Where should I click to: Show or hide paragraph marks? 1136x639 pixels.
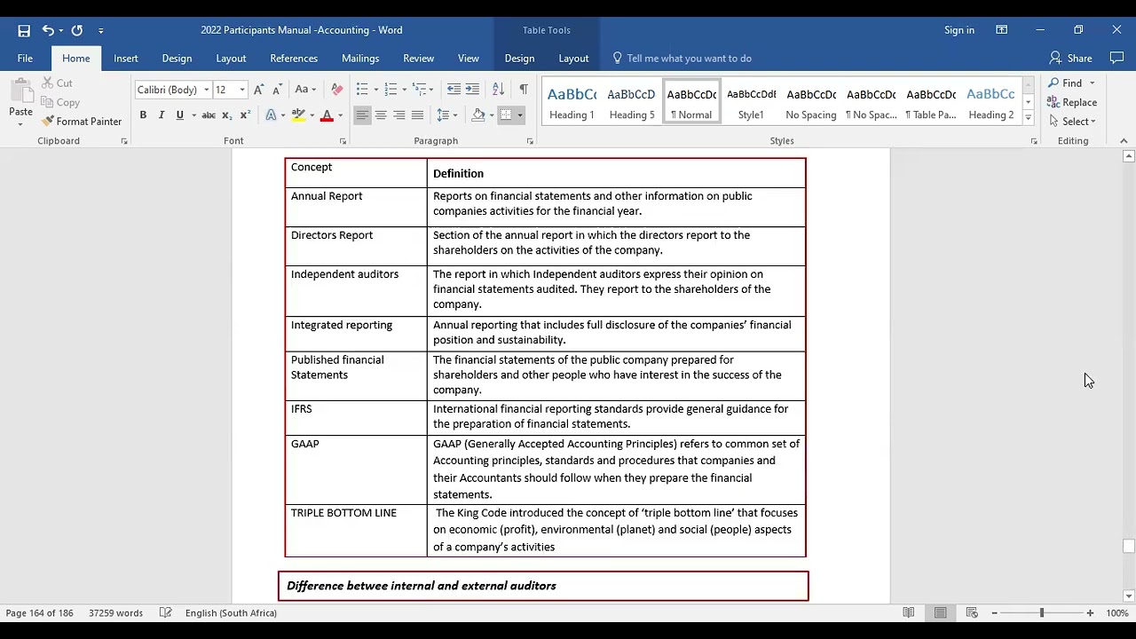(524, 90)
